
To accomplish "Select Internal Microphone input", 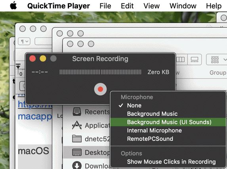I will click(x=168, y=130).
